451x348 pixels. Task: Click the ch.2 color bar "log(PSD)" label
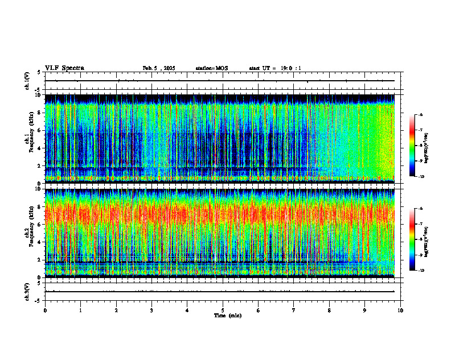point(427,242)
